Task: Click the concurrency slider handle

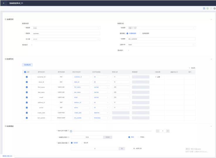Action: click(x=71, y=131)
